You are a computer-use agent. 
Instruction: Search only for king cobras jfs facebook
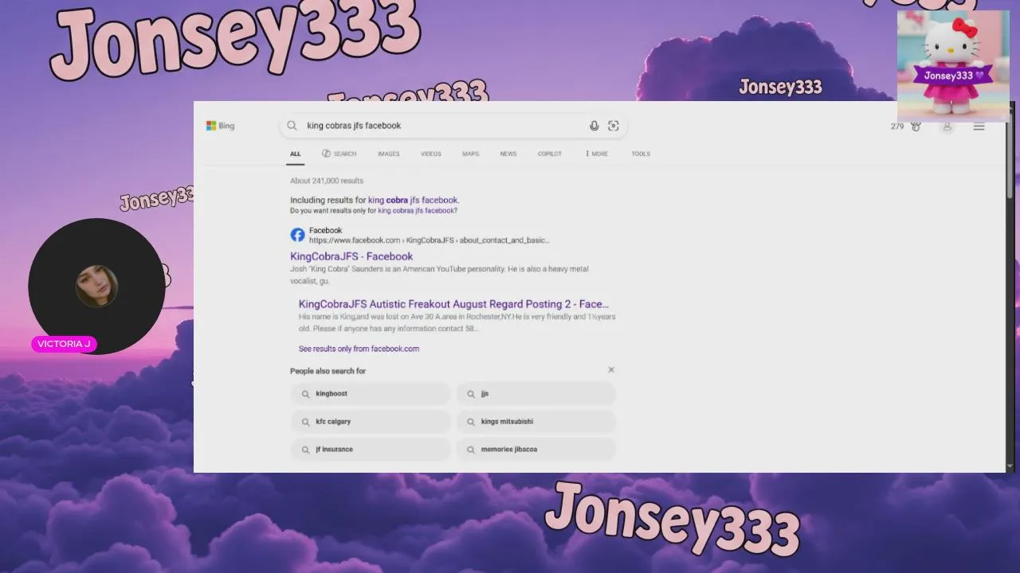(416, 211)
